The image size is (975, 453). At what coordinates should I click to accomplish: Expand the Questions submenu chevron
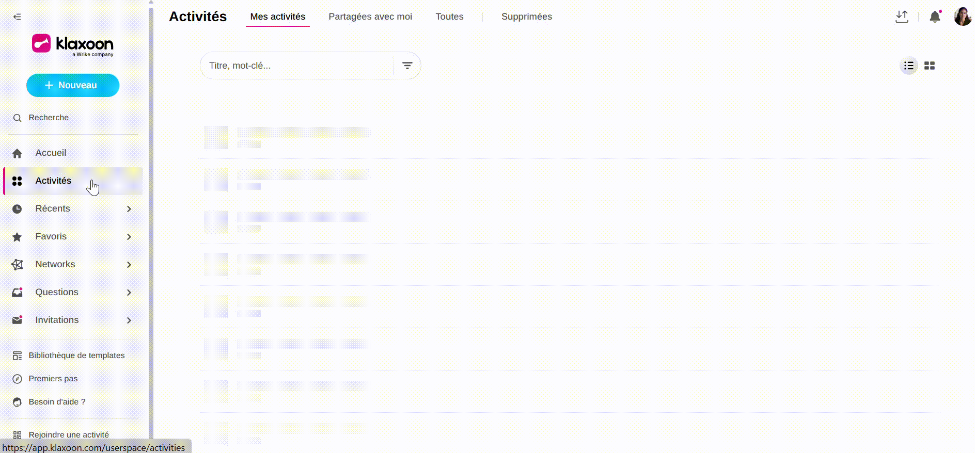pos(129,293)
